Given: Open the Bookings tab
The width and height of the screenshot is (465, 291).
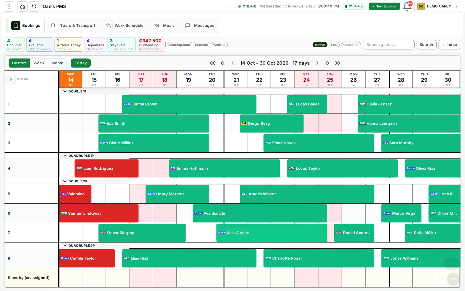Looking at the screenshot, I should pyautogui.click(x=26, y=26).
